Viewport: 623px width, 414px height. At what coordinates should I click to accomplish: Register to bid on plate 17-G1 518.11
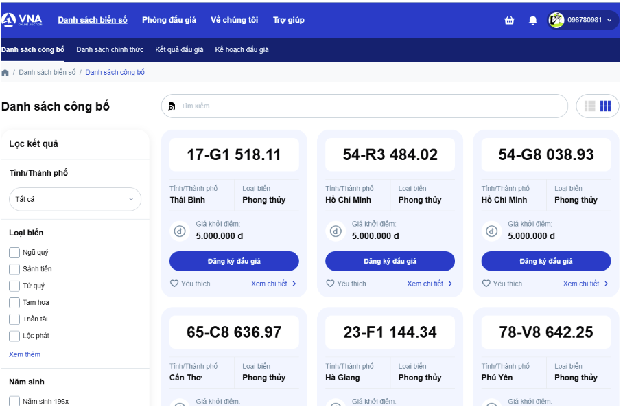[234, 262]
